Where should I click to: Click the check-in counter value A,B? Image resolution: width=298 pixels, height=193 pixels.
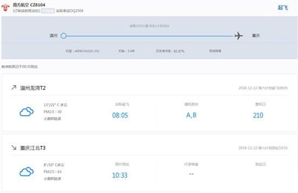click(191, 115)
